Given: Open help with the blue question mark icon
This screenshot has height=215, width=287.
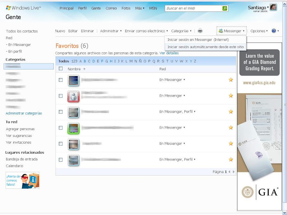Looking at the screenshot, I should coord(274,31).
